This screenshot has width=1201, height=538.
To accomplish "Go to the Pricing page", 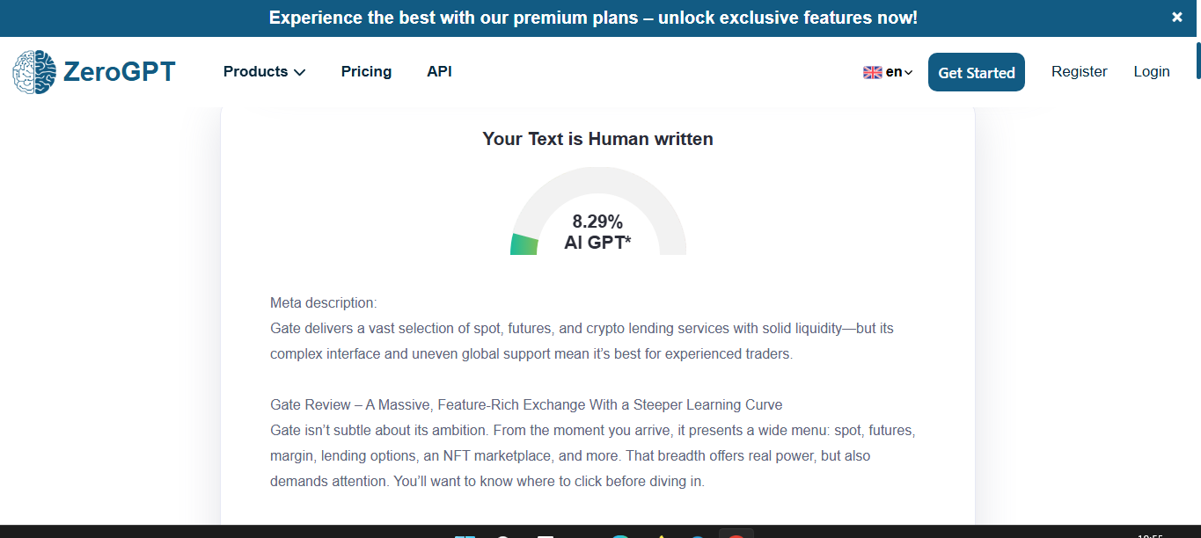I will [366, 72].
